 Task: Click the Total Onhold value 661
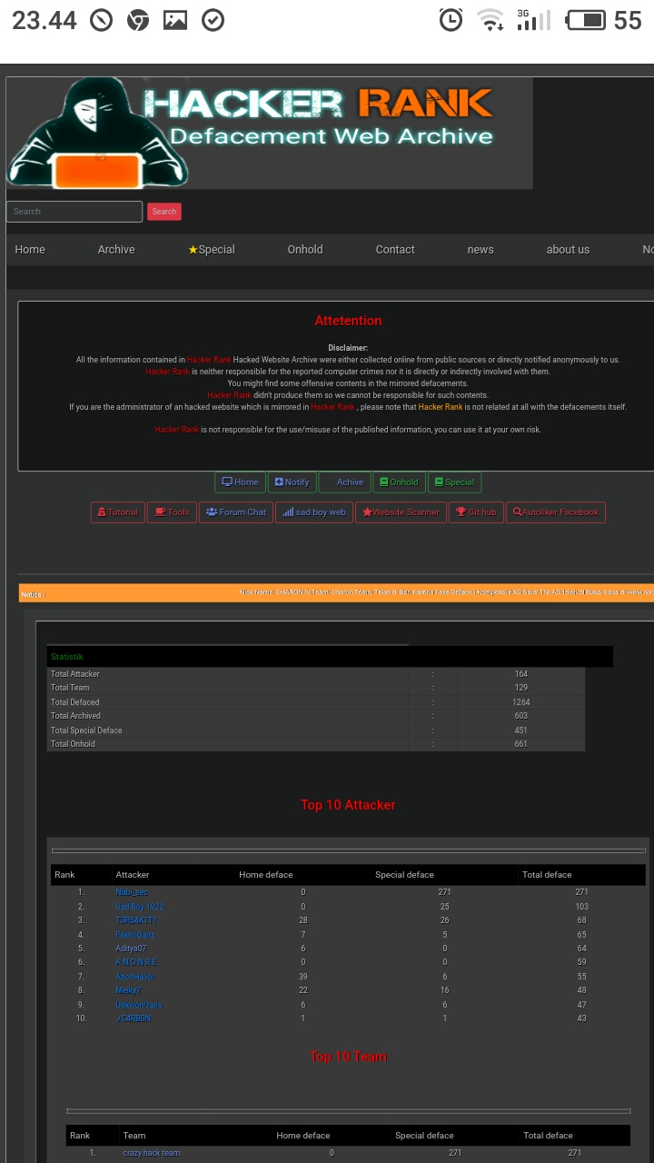click(x=521, y=744)
